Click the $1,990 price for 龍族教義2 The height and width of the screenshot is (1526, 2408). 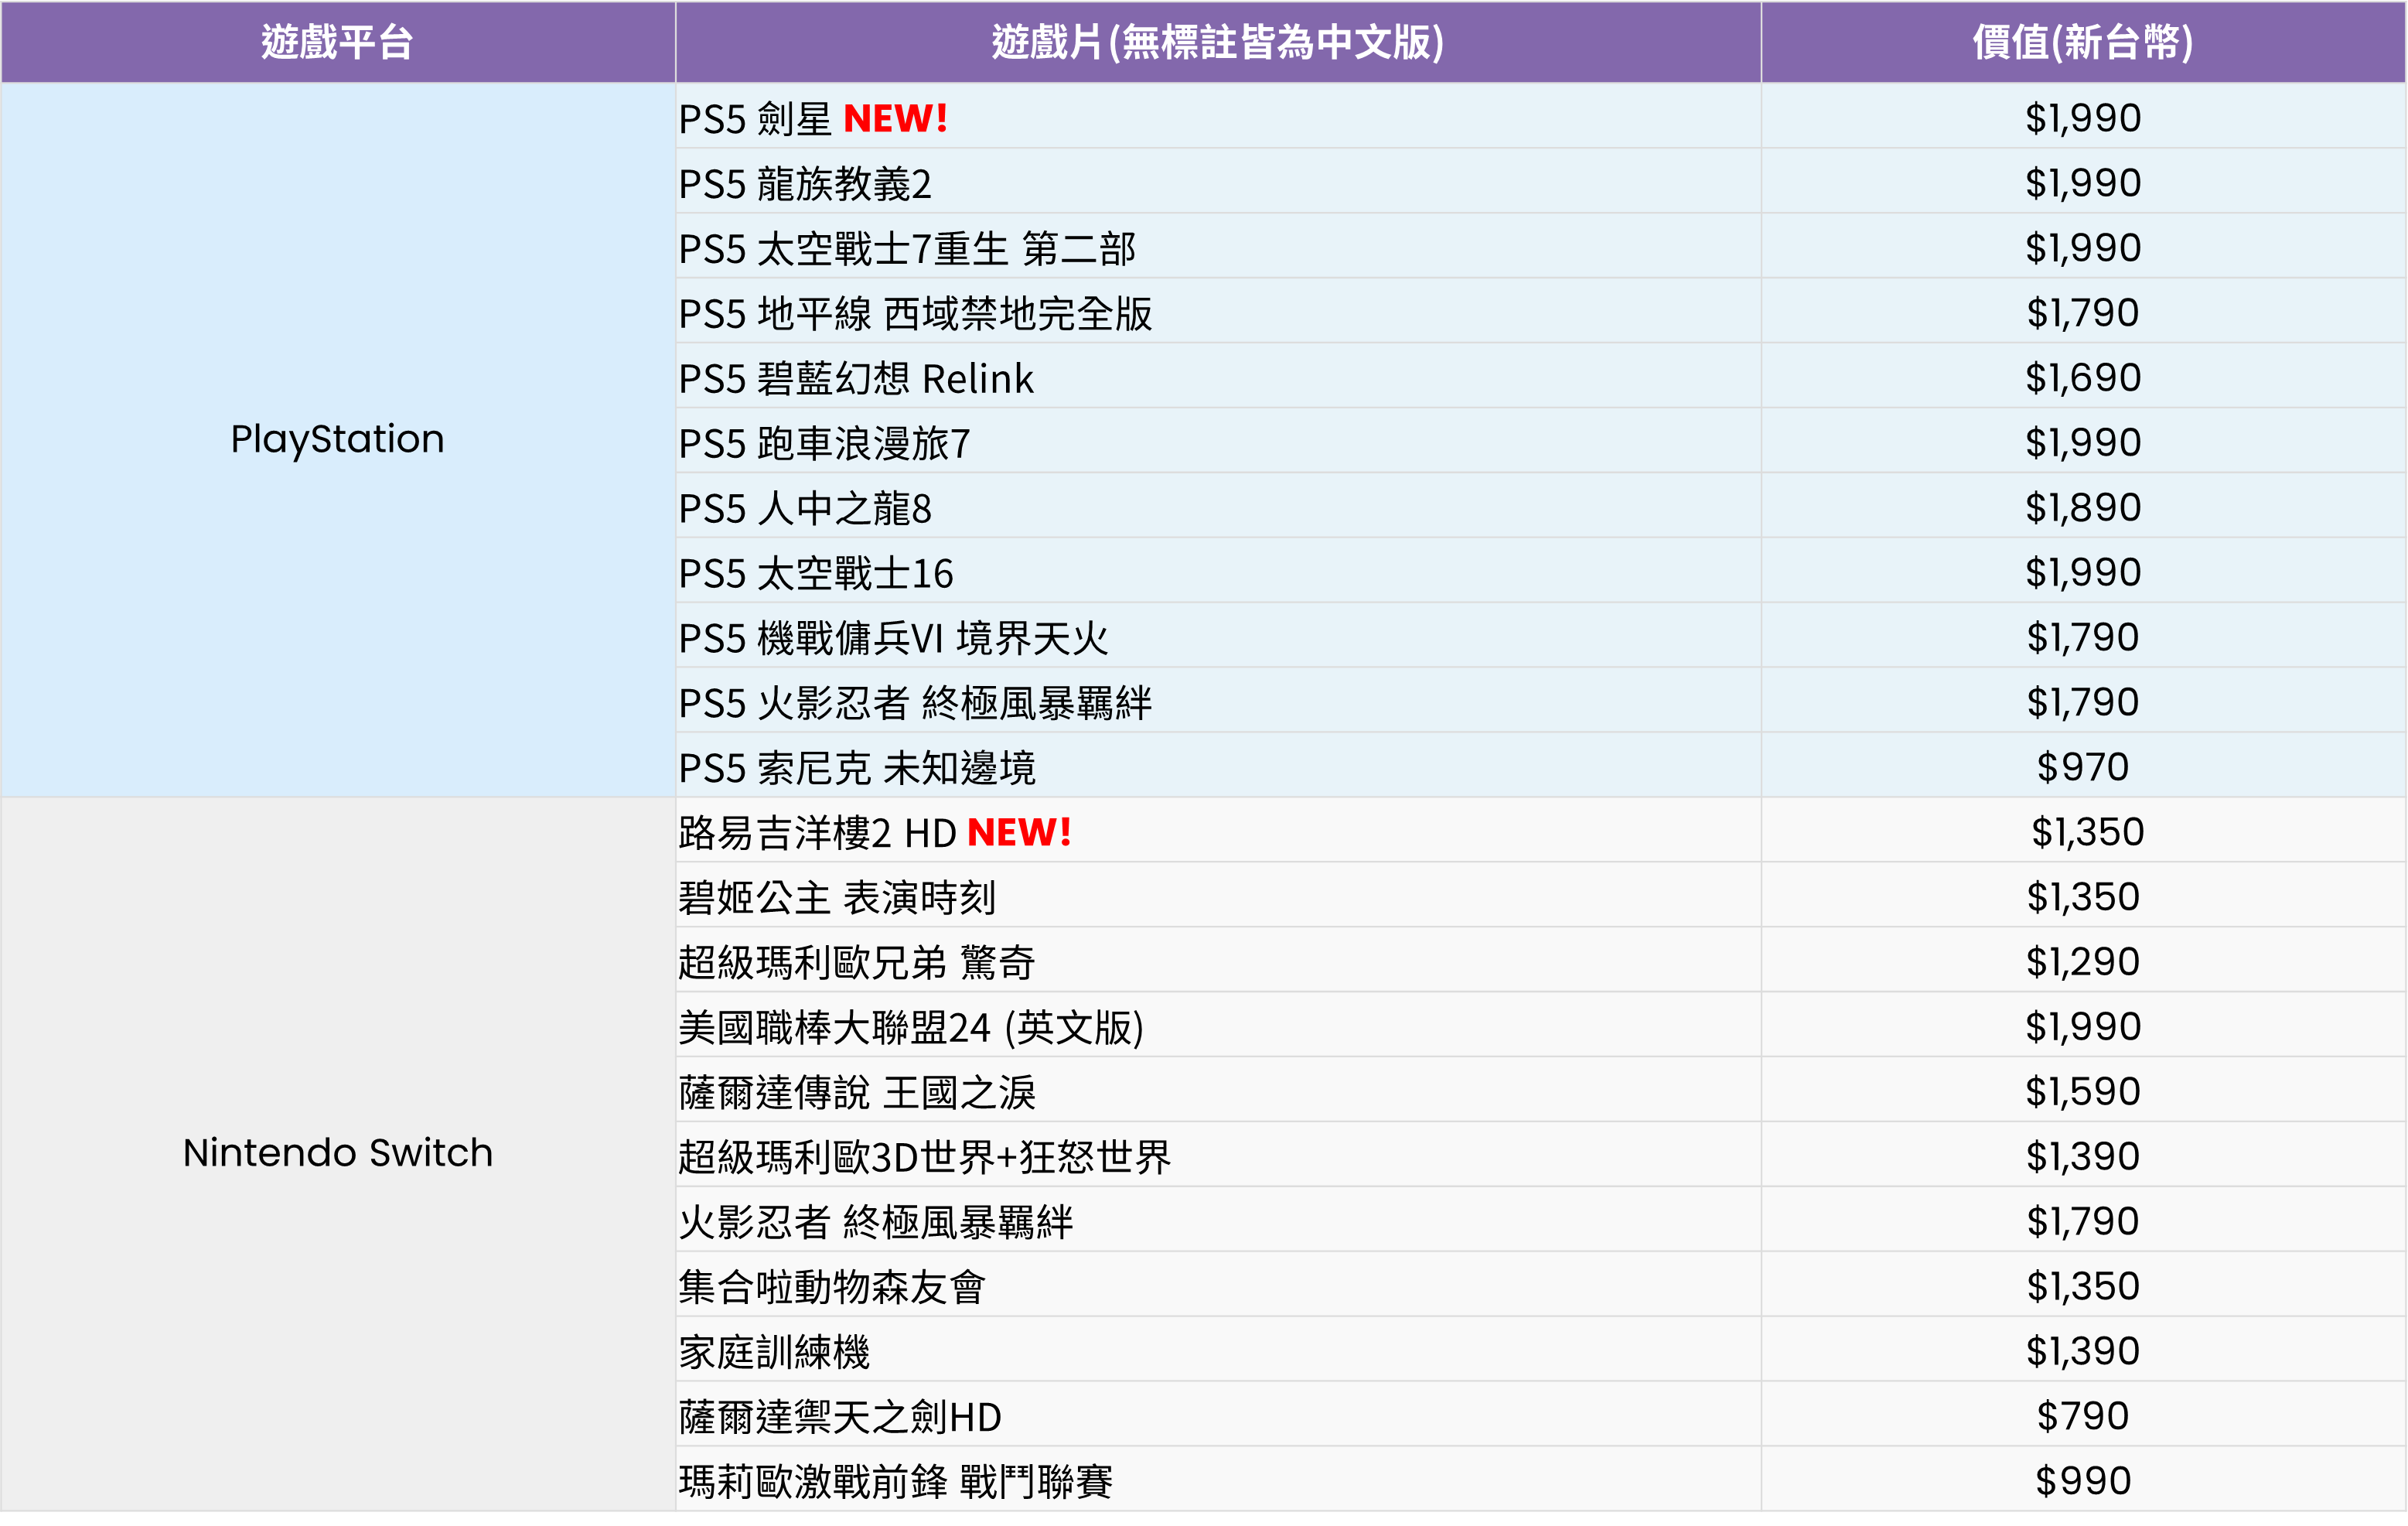[2083, 183]
